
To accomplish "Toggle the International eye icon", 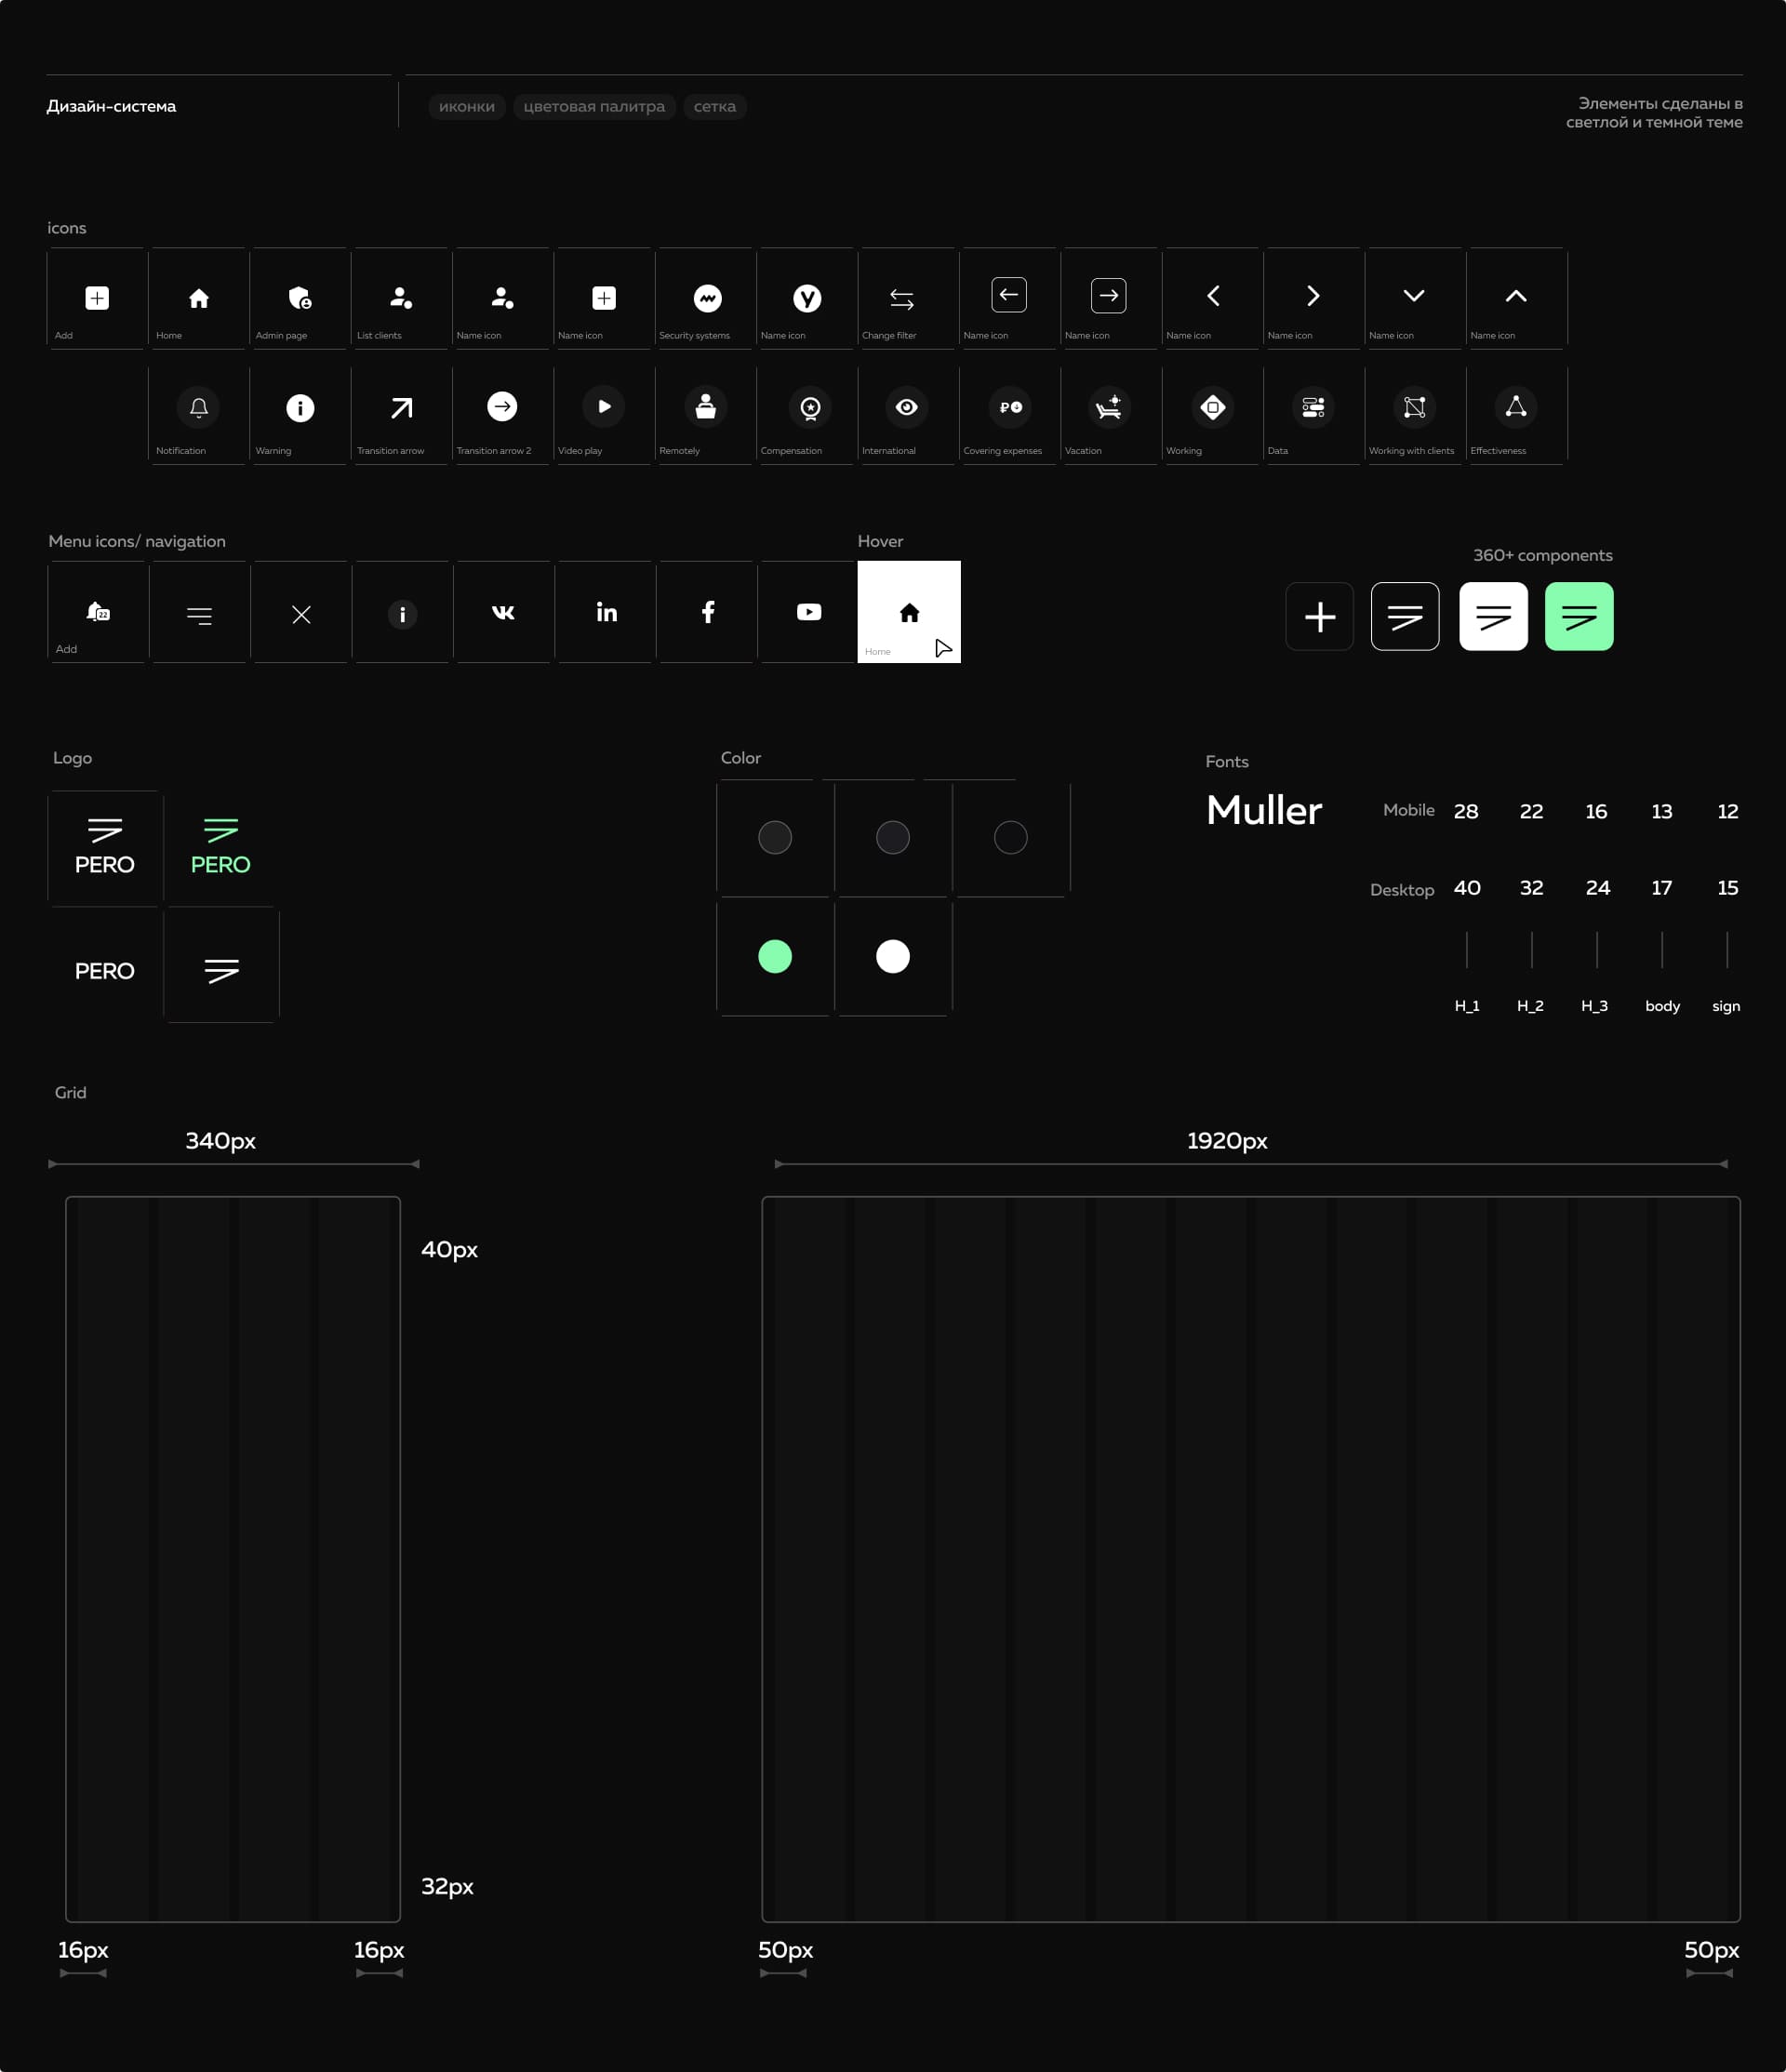I will pyautogui.click(x=907, y=407).
